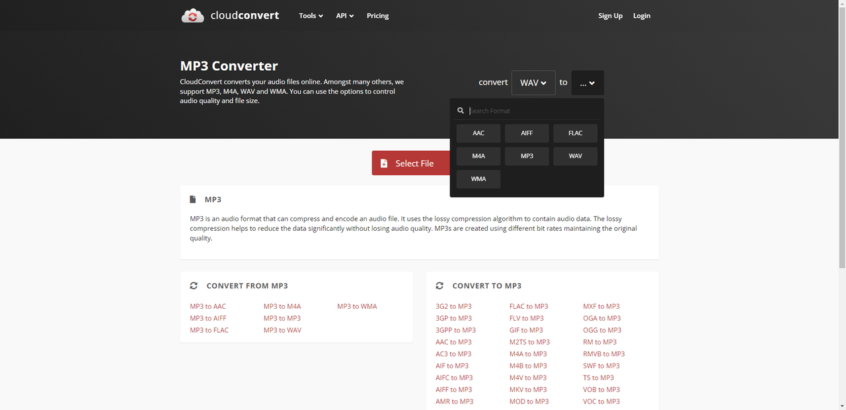This screenshot has height=410, width=846.
Task: Choose MP3 as target format
Action: tap(527, 156)
